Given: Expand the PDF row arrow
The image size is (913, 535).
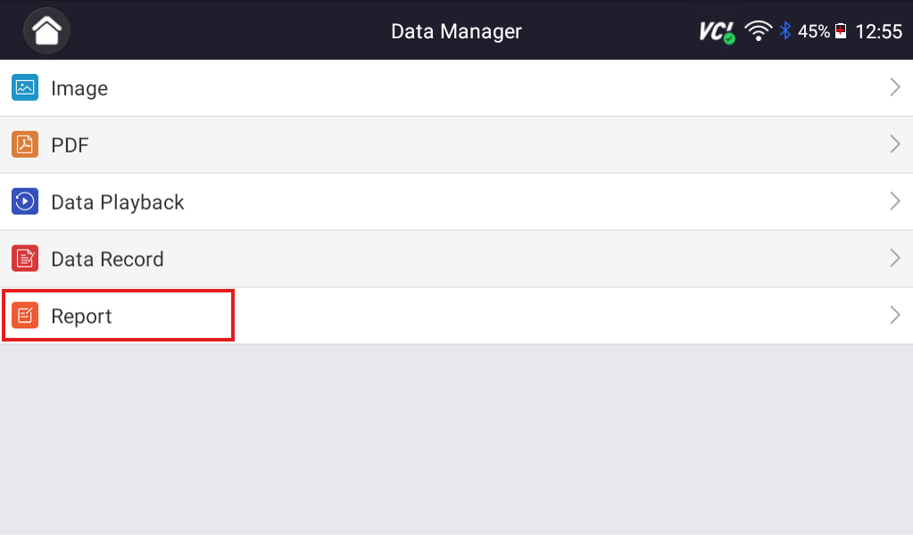Looking at the screenshot, I should tap(894, 144).
